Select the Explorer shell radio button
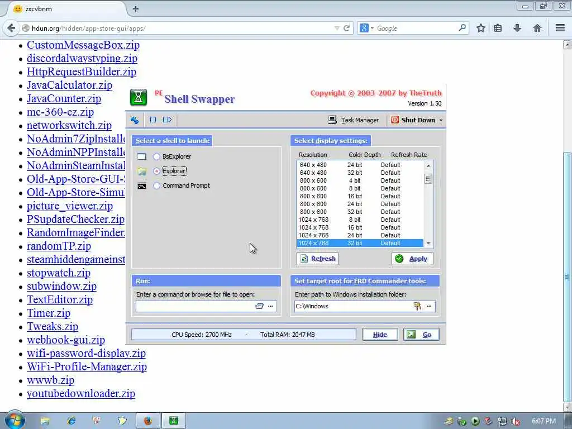The height and width of the screenshot is (429, 572). 156,171
